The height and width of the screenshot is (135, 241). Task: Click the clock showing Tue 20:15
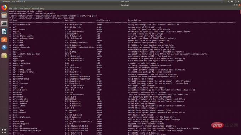[125, 2]
